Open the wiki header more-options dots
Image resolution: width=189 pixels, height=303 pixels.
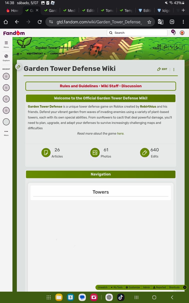click(x=182, y=47)
